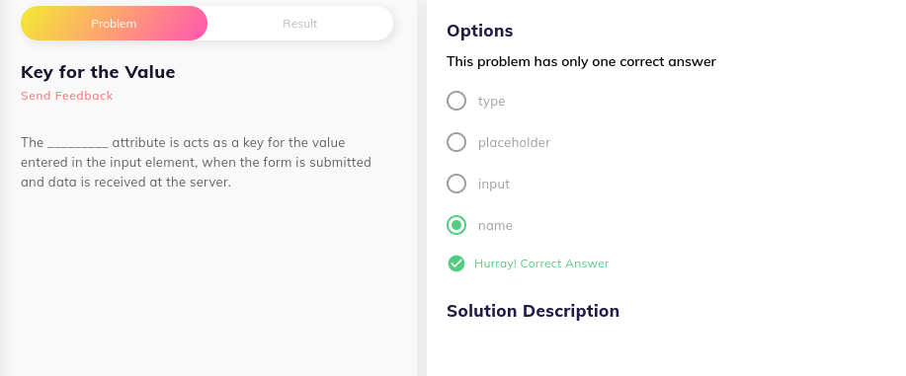Click the only one correct answer notice

(581, 62)
